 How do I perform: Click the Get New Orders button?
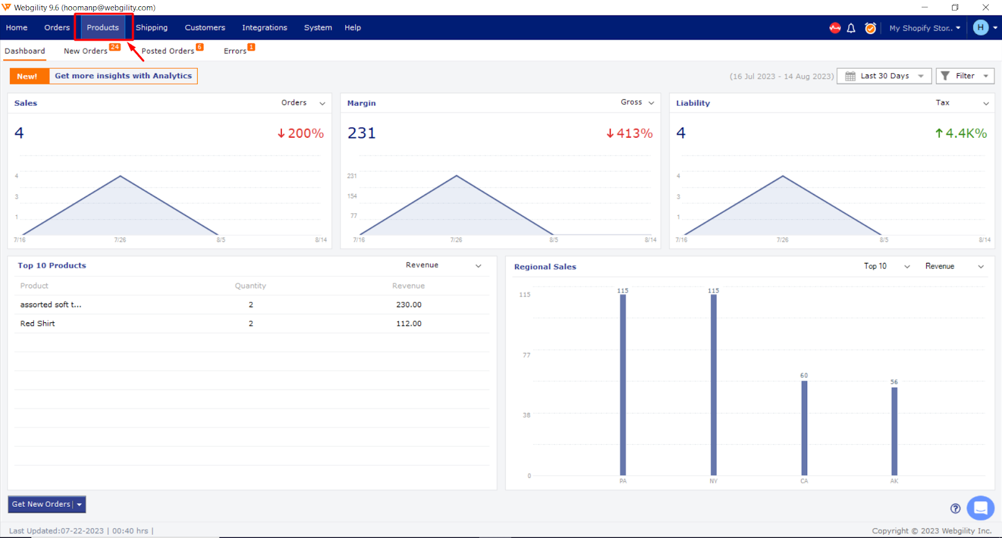(x=41, y=504)
